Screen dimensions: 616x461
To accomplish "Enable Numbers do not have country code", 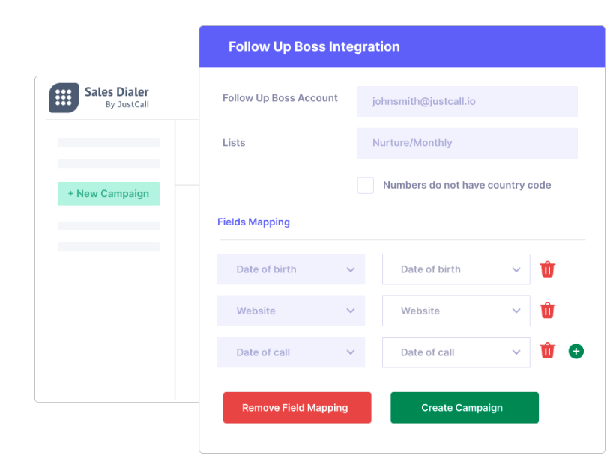I will coord(366,185).
